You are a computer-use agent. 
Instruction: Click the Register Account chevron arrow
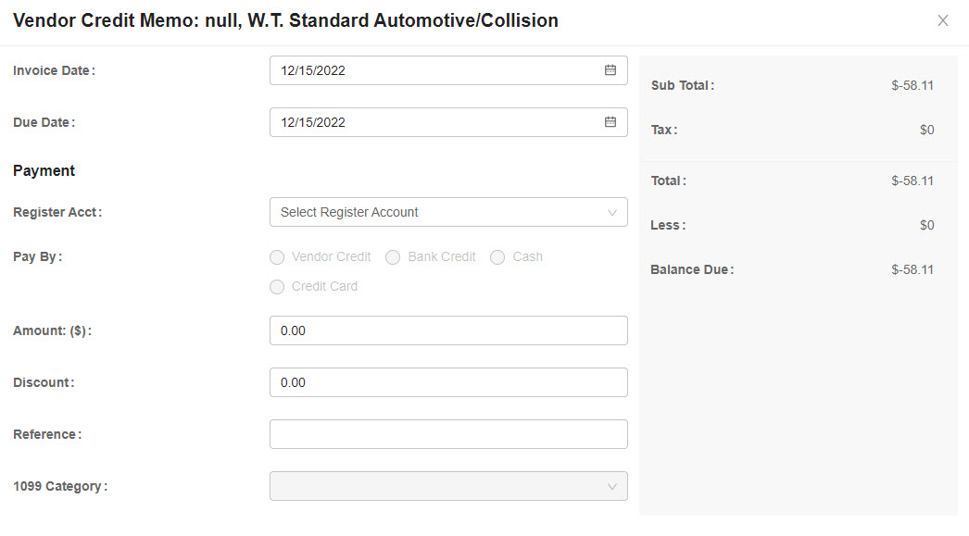coord(611,212)
